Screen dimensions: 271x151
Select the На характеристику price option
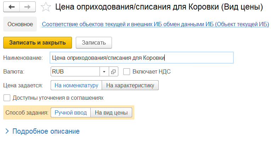pyautogui.click(x=130, y=85)
